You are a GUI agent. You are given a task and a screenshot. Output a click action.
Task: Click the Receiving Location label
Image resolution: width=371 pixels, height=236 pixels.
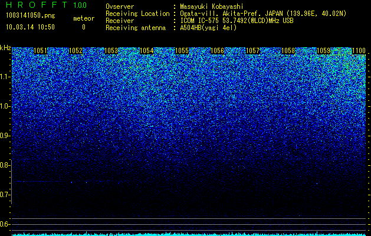[x=137, y=14]
